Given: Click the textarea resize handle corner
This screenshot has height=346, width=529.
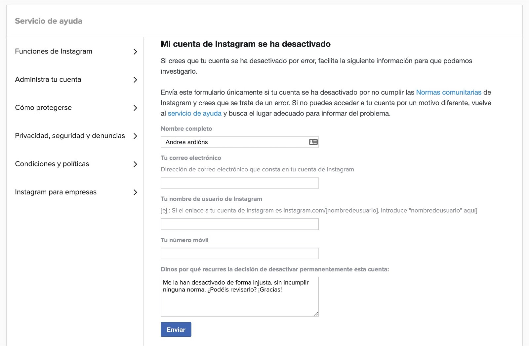Looking at the screenshot, I should (316, 314).
